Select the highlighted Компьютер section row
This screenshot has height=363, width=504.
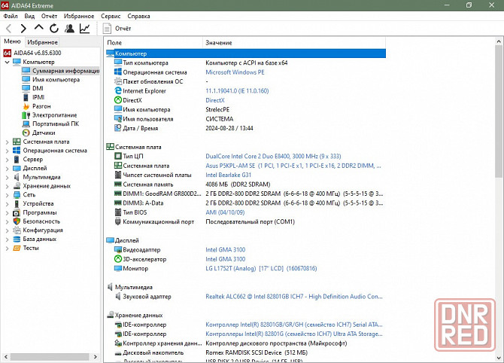pyautogui.click(x=245, y=53)
